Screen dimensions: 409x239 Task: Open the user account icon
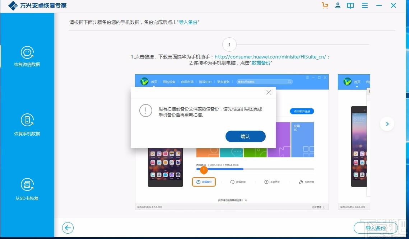338,5
